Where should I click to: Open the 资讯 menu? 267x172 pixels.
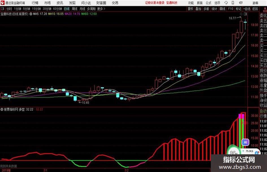tap(60, 3)
